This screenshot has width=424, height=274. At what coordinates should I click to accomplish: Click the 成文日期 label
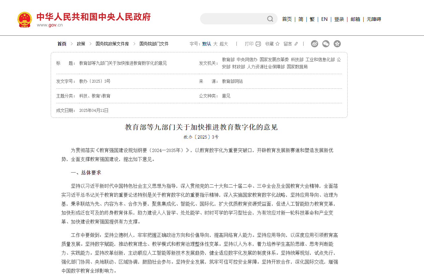click(66, 110)
